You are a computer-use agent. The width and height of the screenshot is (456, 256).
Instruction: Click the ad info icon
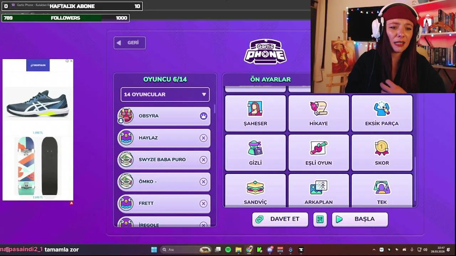[x=67, y=61]
